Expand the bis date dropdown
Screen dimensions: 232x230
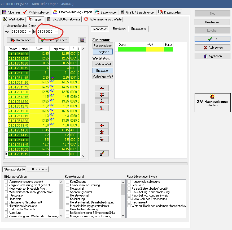pos(56,32)
